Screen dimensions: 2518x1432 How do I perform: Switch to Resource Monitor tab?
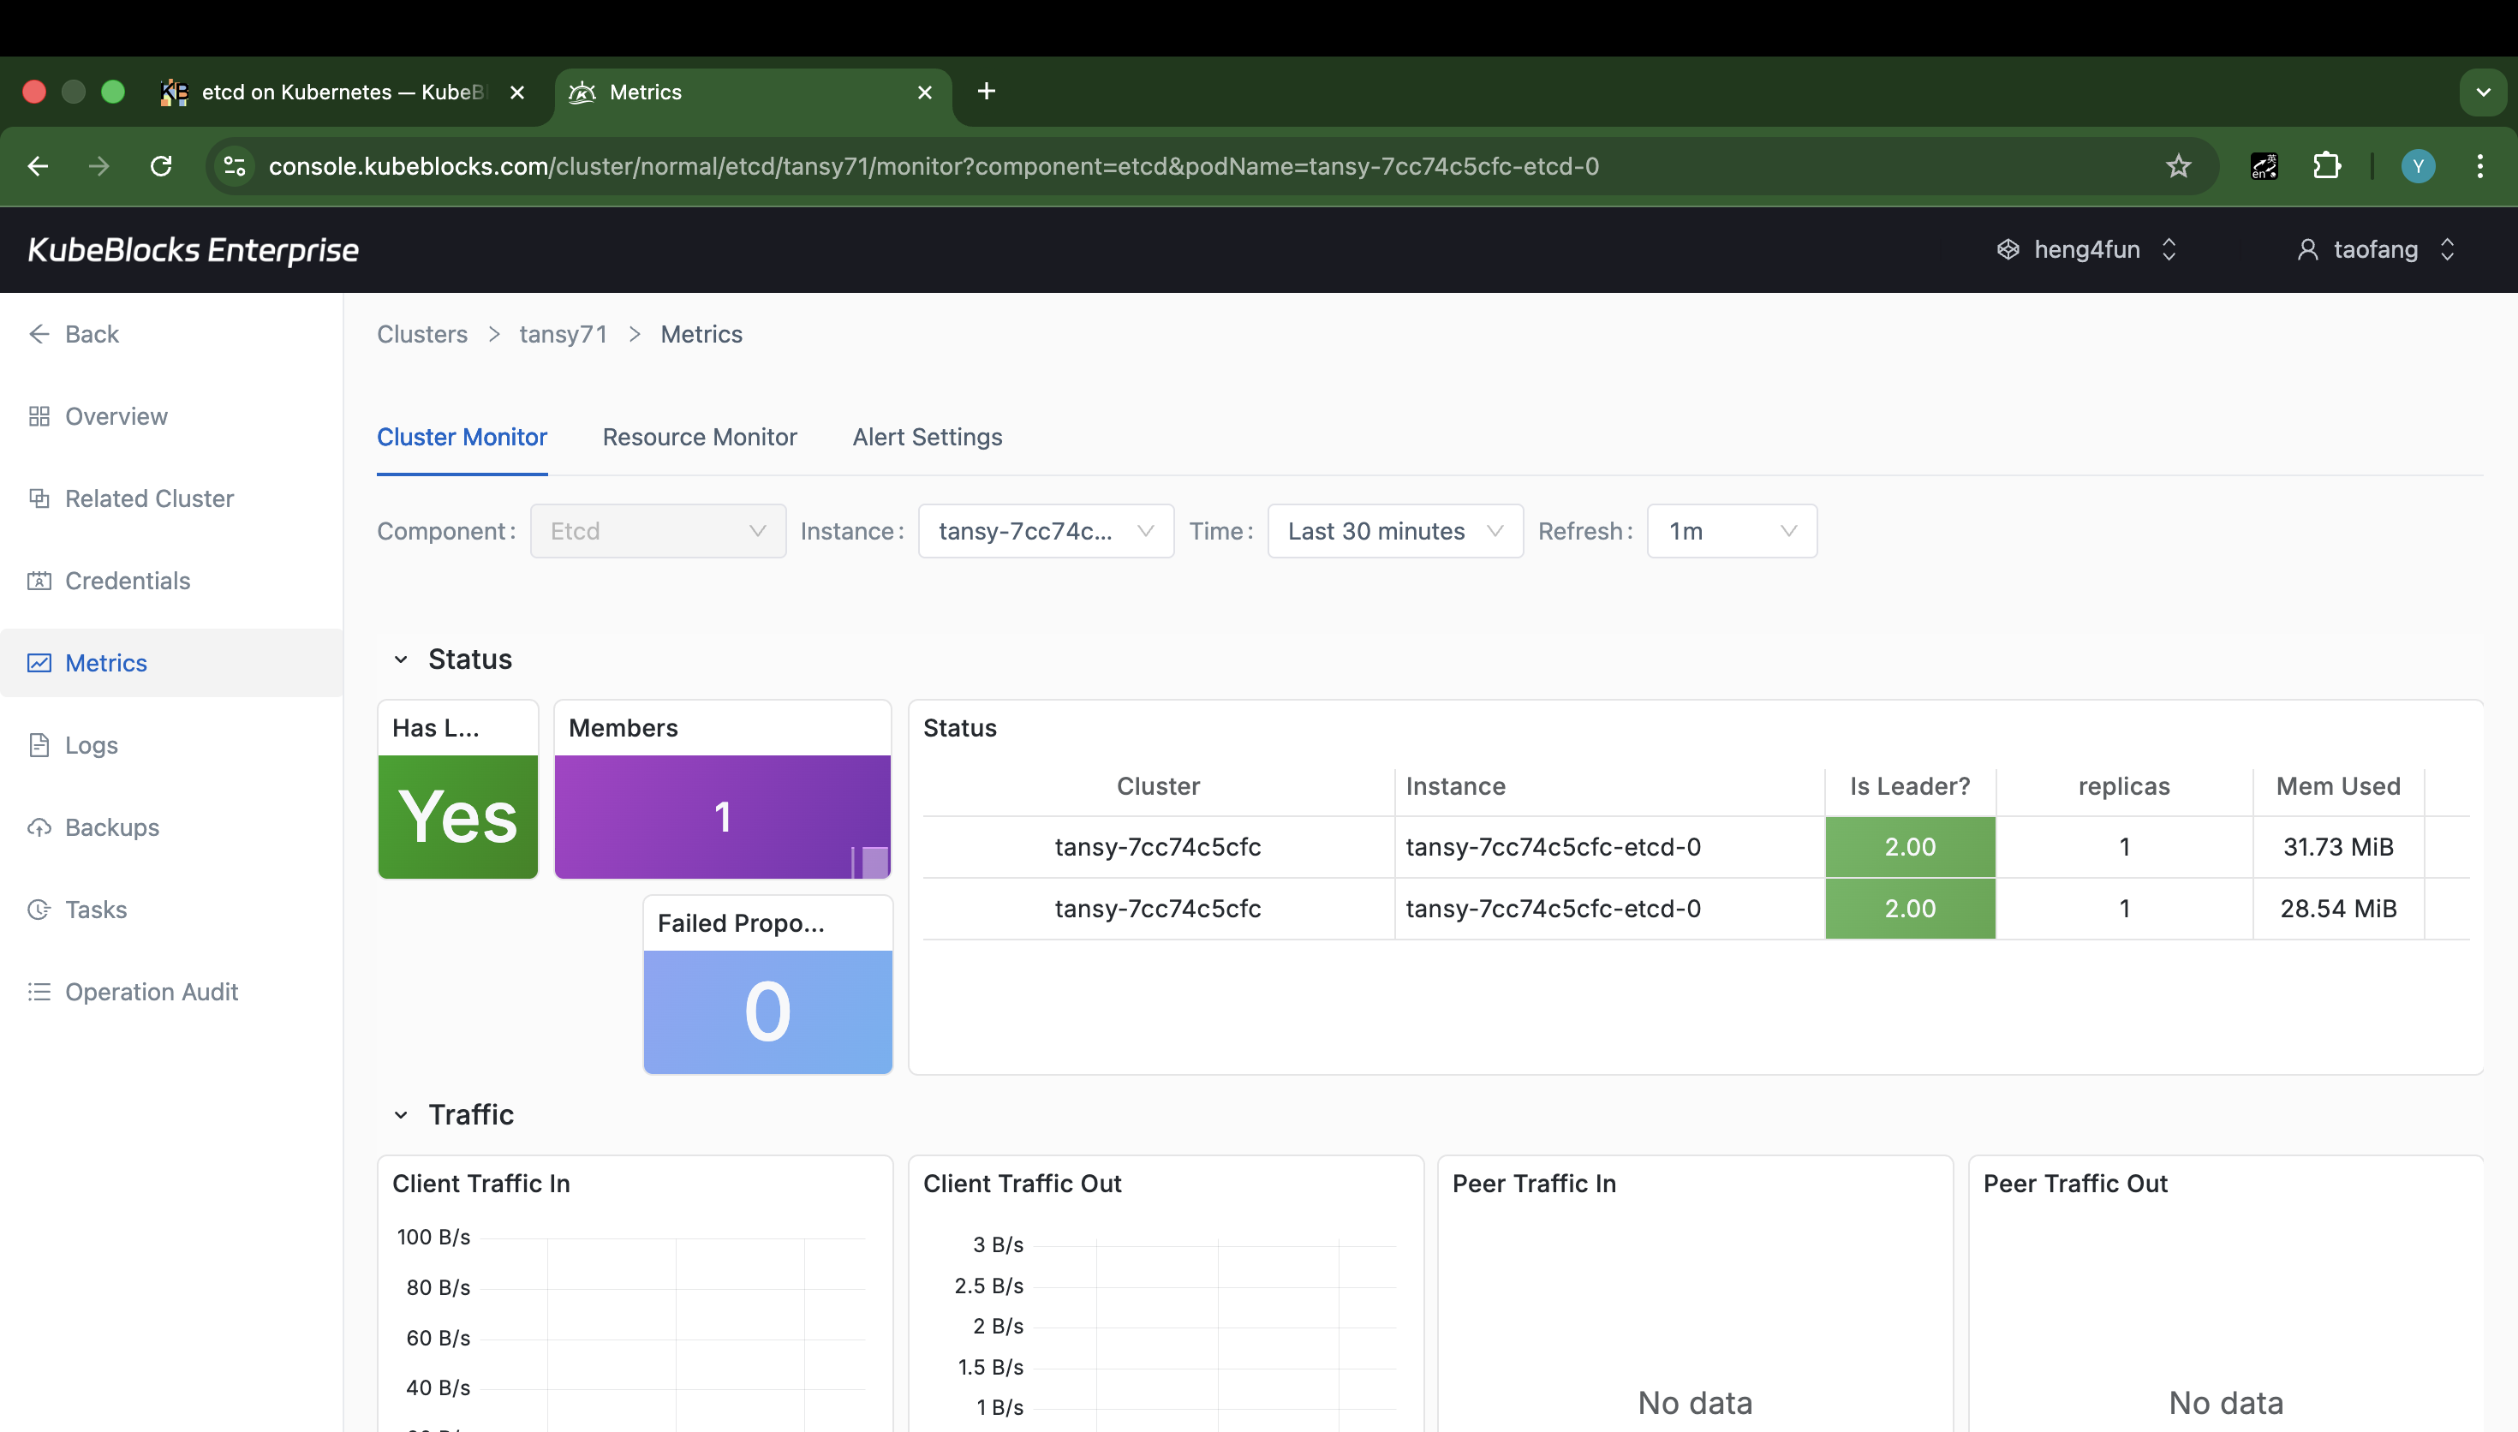point(700,438)
